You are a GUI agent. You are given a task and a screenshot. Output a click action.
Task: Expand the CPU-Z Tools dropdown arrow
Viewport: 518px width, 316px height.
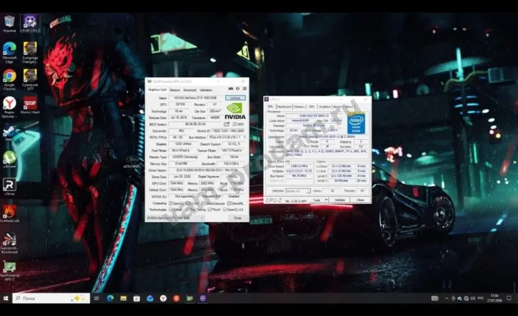(326, 200)
